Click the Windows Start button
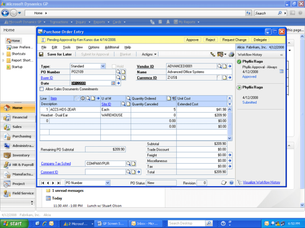The width and height of the screenshot is (305, 228). (x=14, y=224)
